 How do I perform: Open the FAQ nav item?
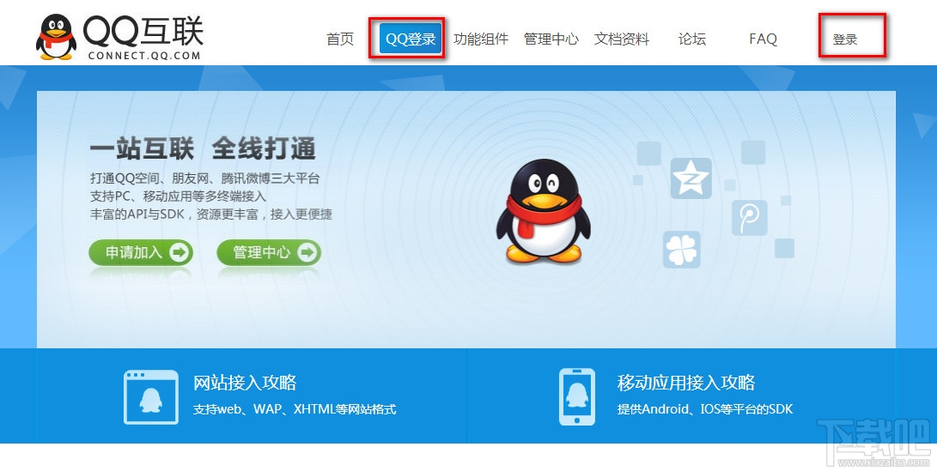(x=764, y=39)
